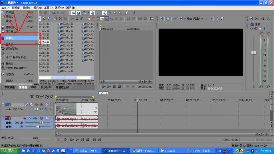Toggle Loop Playback in timeline transport
This screenshot has width=274, height=154.
(x=65, y=140)
